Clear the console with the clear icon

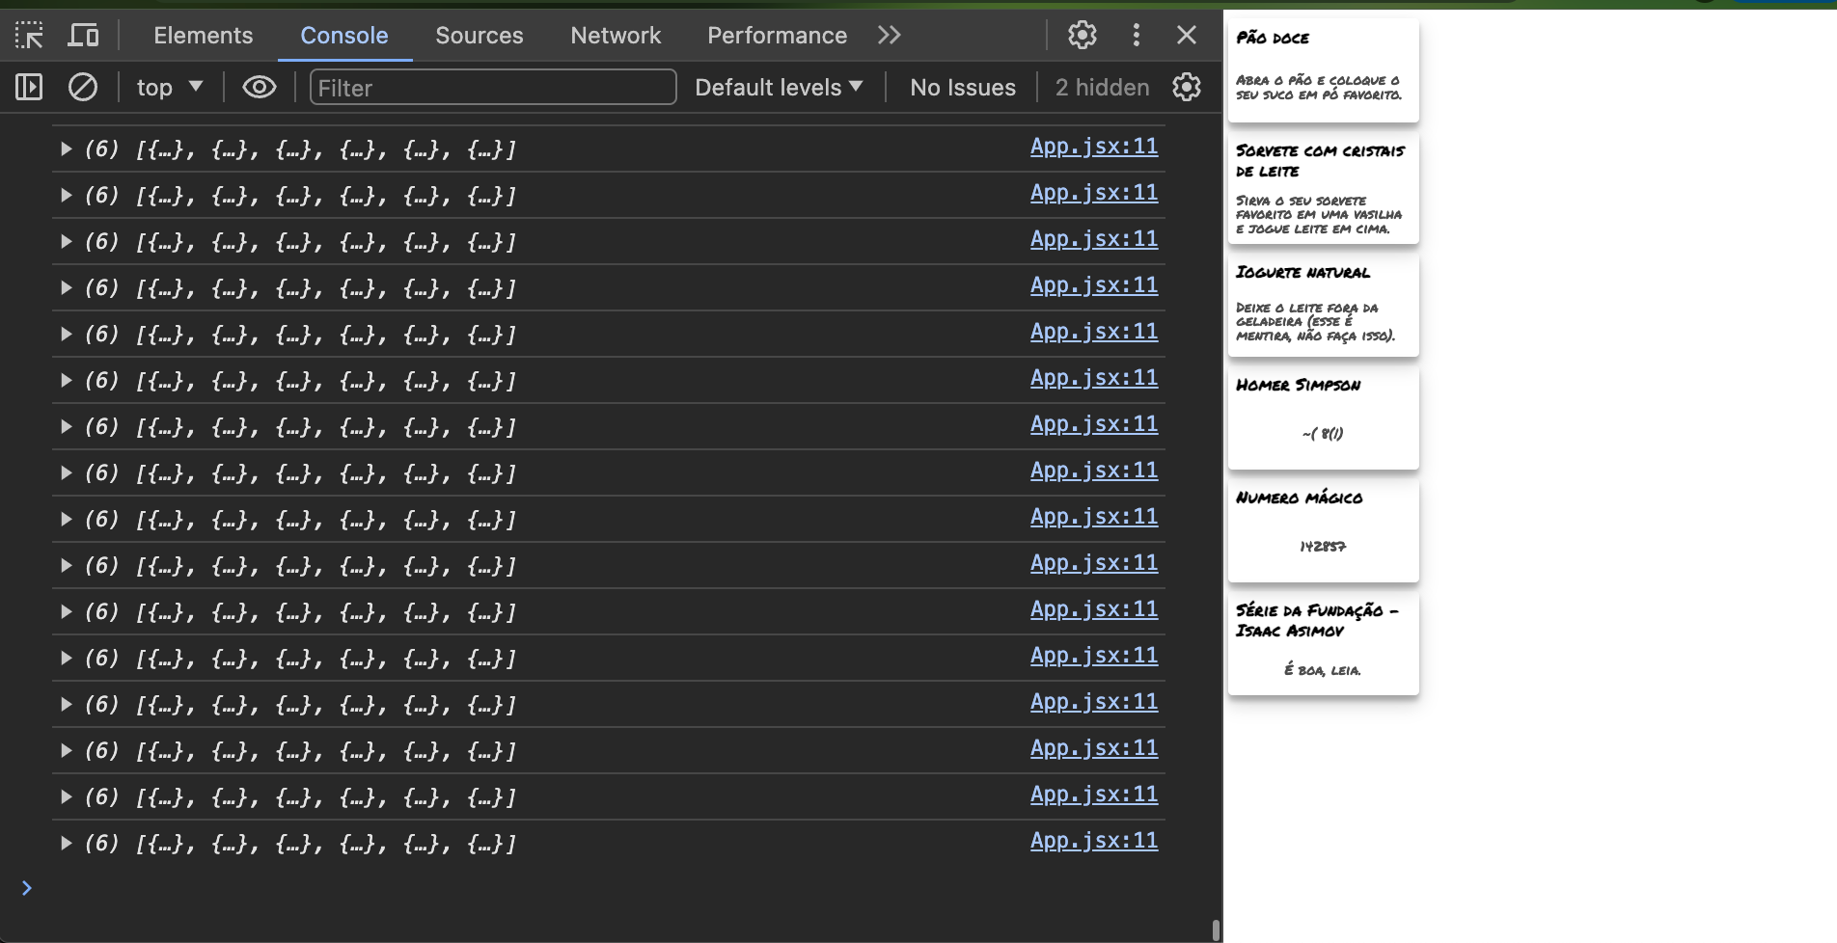click(83, 88)
